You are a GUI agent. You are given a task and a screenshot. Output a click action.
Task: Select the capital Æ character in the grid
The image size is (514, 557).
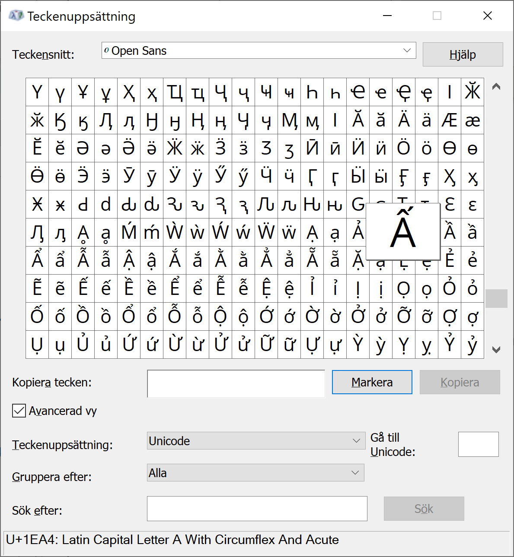click(449, 120)
